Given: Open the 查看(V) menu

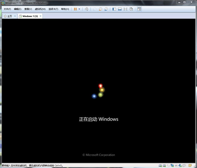Looking at the screenshot, I should (28, 9).
